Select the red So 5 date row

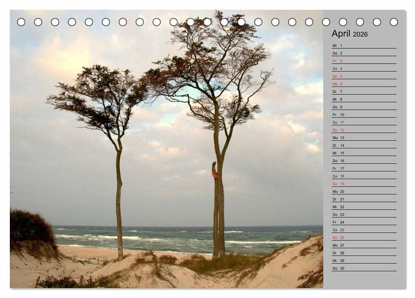[364, 76]
